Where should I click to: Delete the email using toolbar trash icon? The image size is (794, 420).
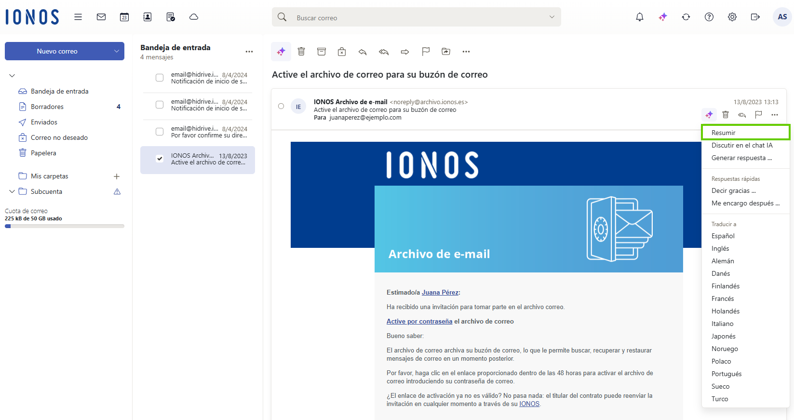(301, 52)
